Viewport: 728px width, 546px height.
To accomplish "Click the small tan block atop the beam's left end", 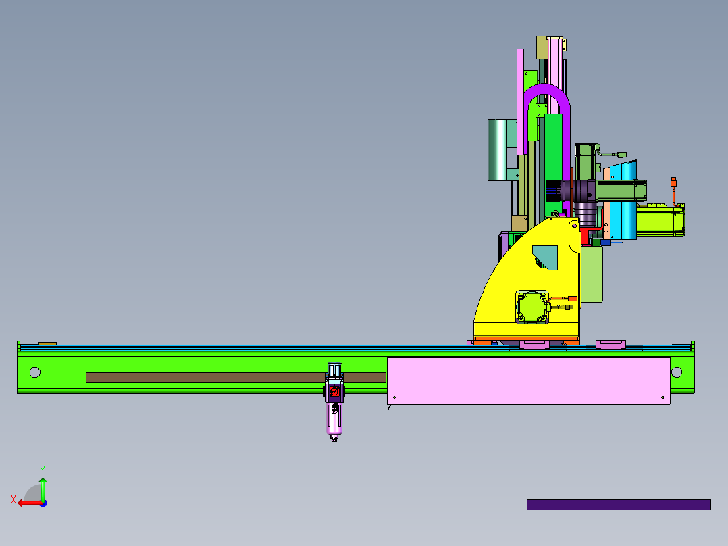I will click(x=48, y=343).
